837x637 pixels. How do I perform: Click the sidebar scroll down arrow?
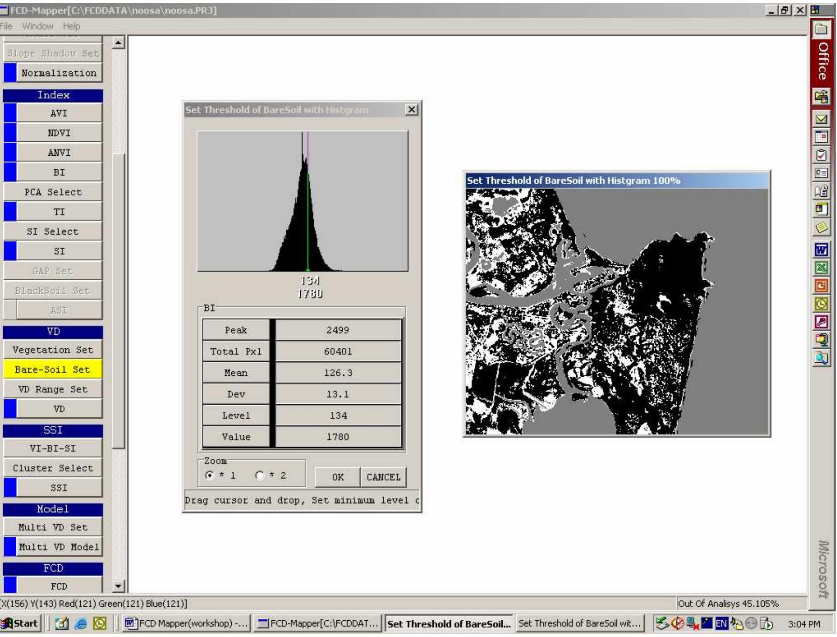pyautogui.click(x=119, y=586)
